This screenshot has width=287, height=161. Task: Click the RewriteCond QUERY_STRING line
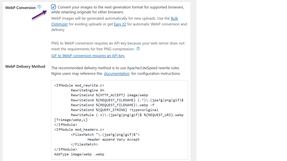(114, 110)
